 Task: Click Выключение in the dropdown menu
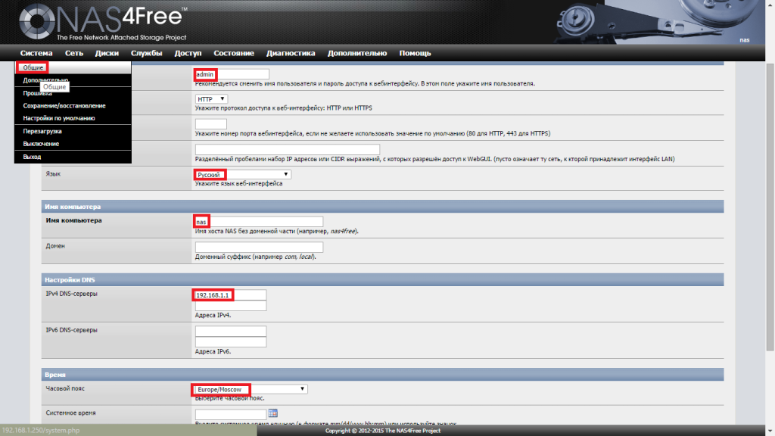(x=41, y=144)
